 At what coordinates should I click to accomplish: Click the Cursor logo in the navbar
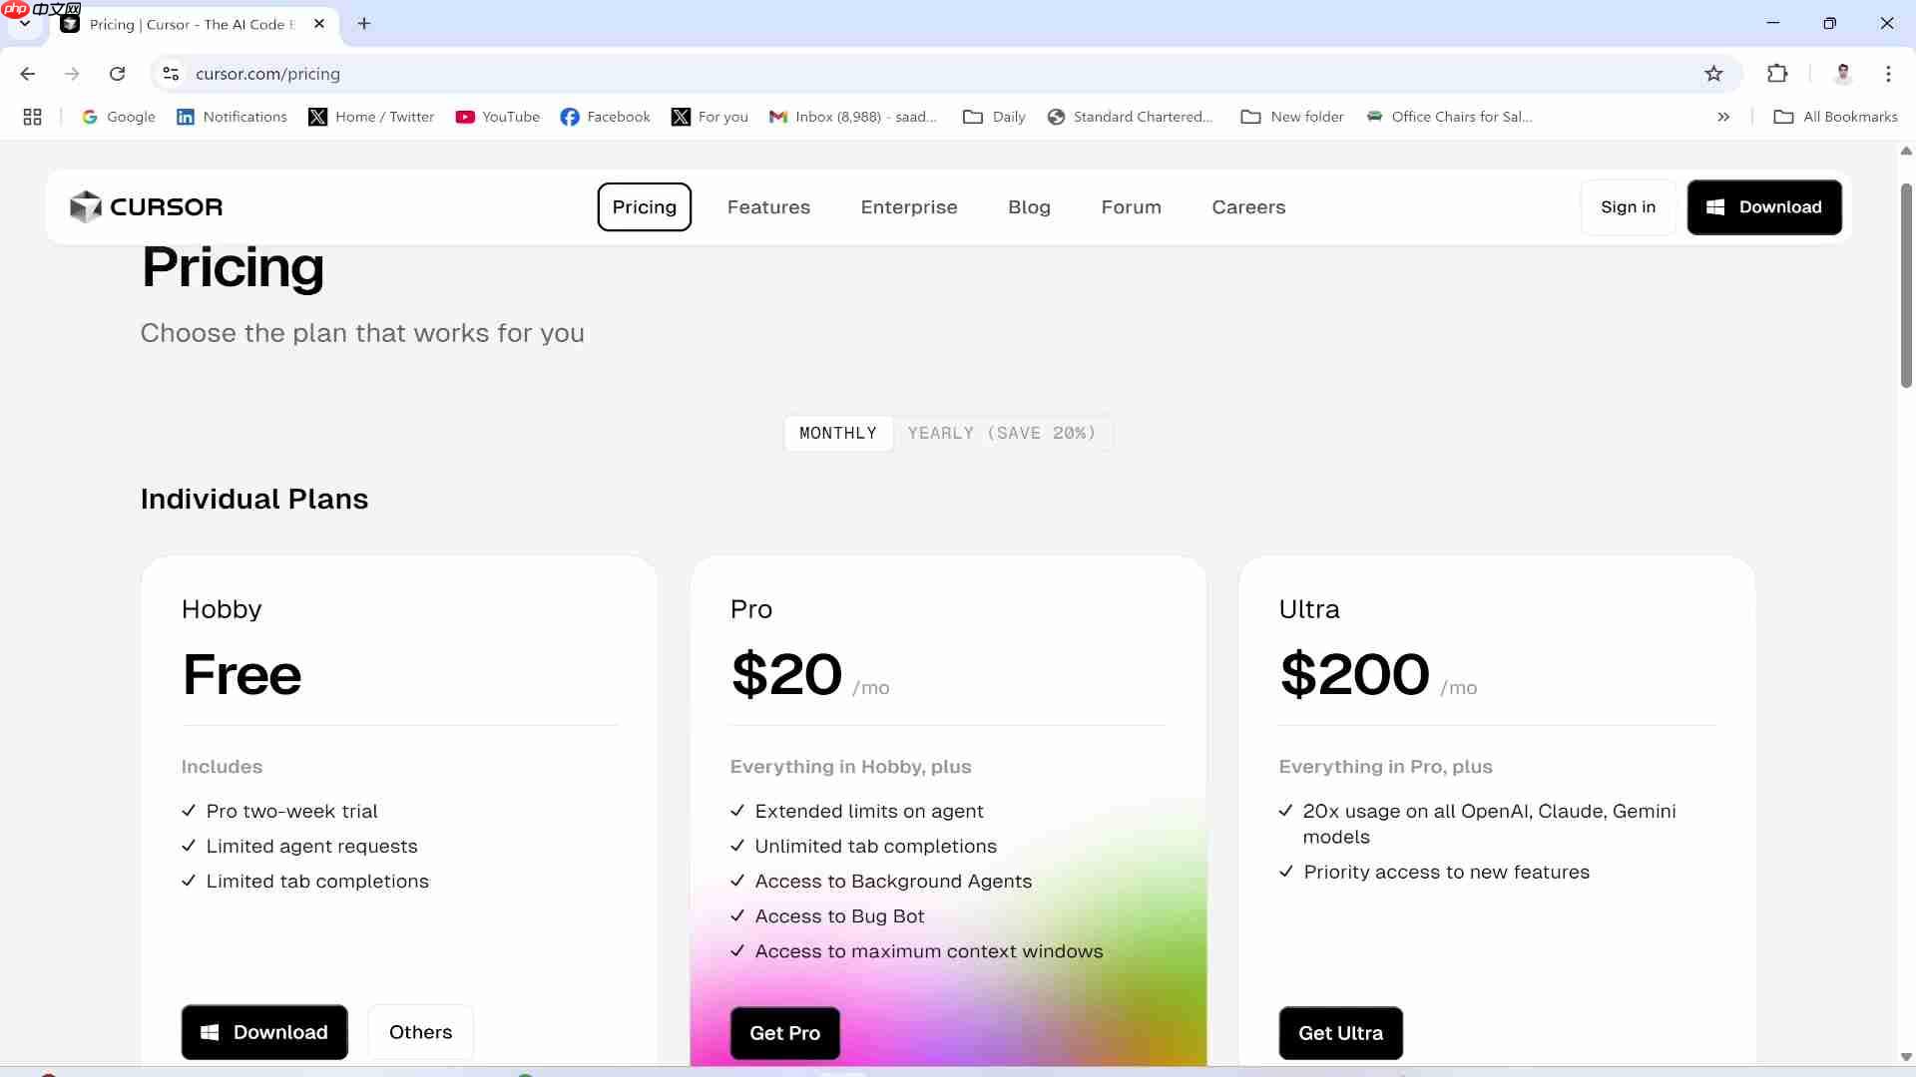(146, 206)
